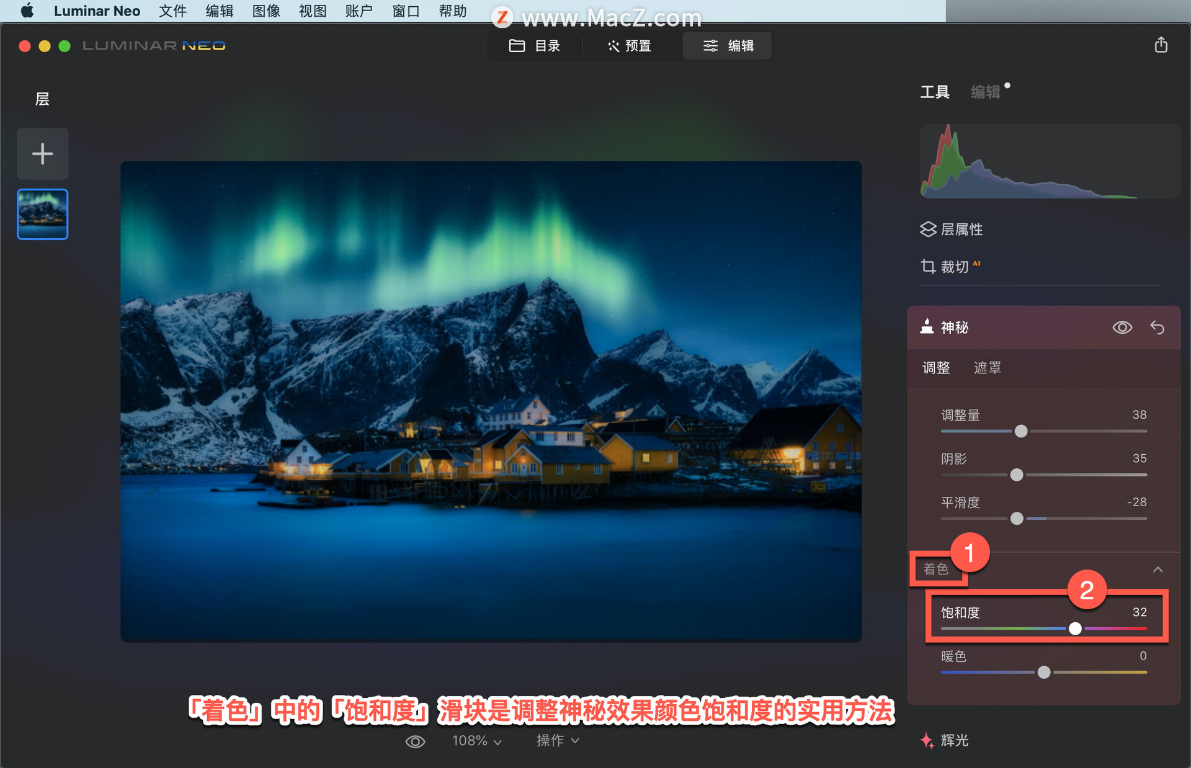This screenshot has width=1191, height=768.
Task: Open the 裁切 crop tool
Action: (950, 267)
